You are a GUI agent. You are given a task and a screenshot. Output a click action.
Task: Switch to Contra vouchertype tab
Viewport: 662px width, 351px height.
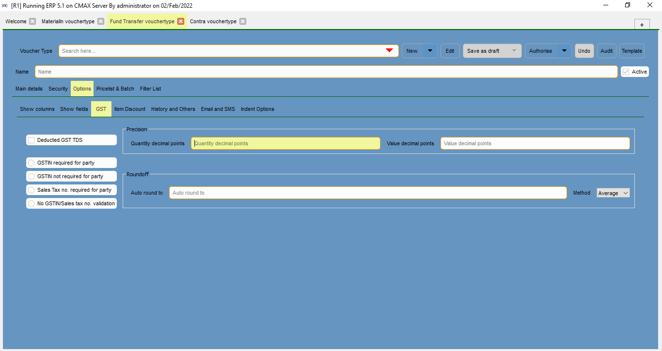click(x=213, y=21)
